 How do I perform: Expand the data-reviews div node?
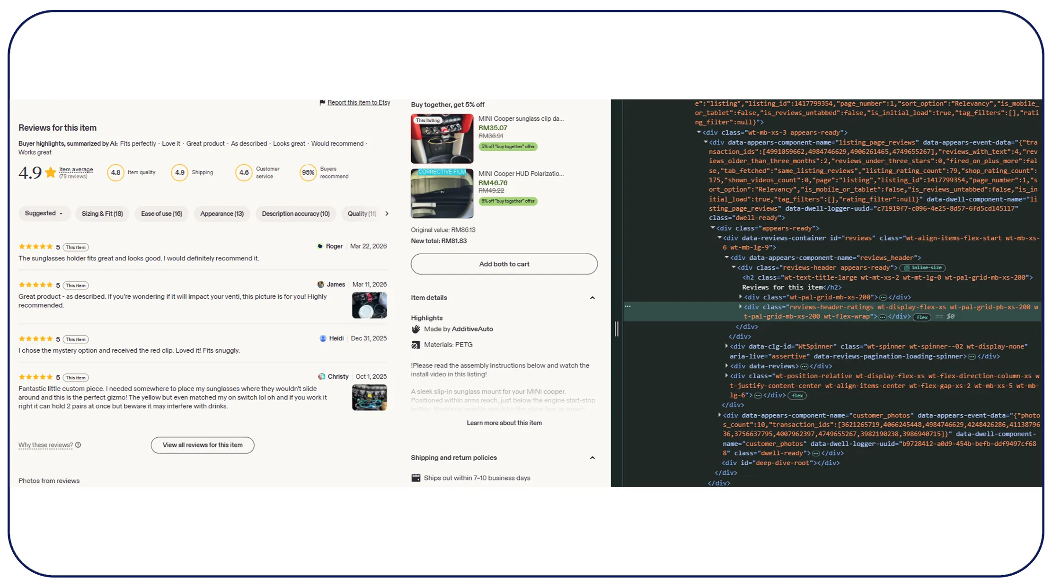(727, 366)
